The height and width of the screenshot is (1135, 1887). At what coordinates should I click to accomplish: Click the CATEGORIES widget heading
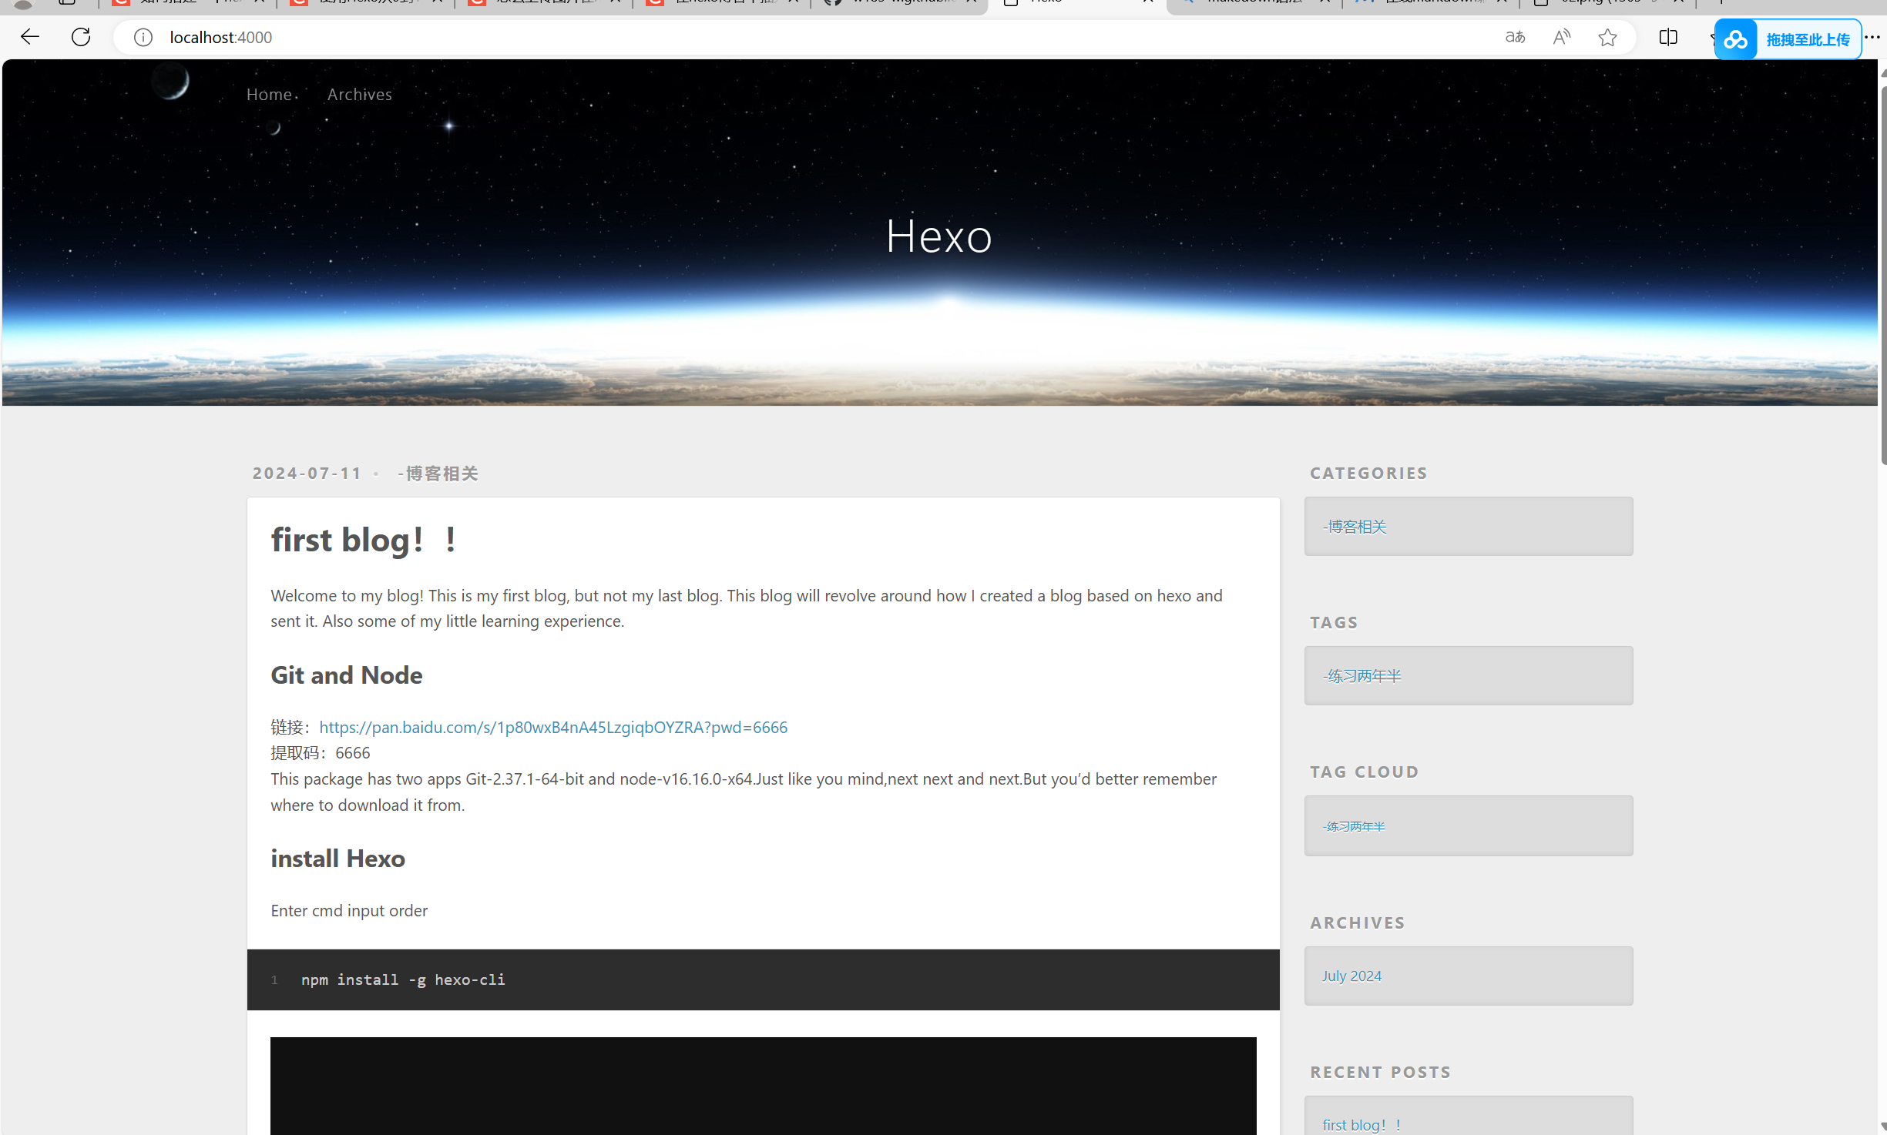1368,473
